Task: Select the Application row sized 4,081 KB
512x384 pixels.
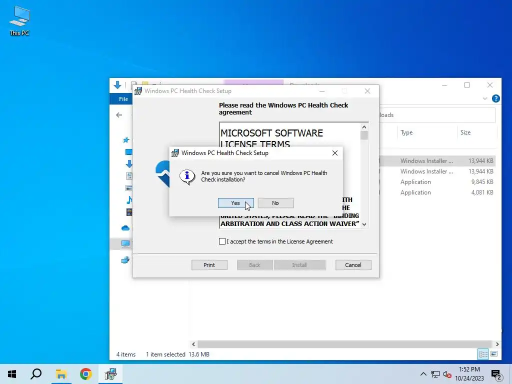Action: pos(437,192)
